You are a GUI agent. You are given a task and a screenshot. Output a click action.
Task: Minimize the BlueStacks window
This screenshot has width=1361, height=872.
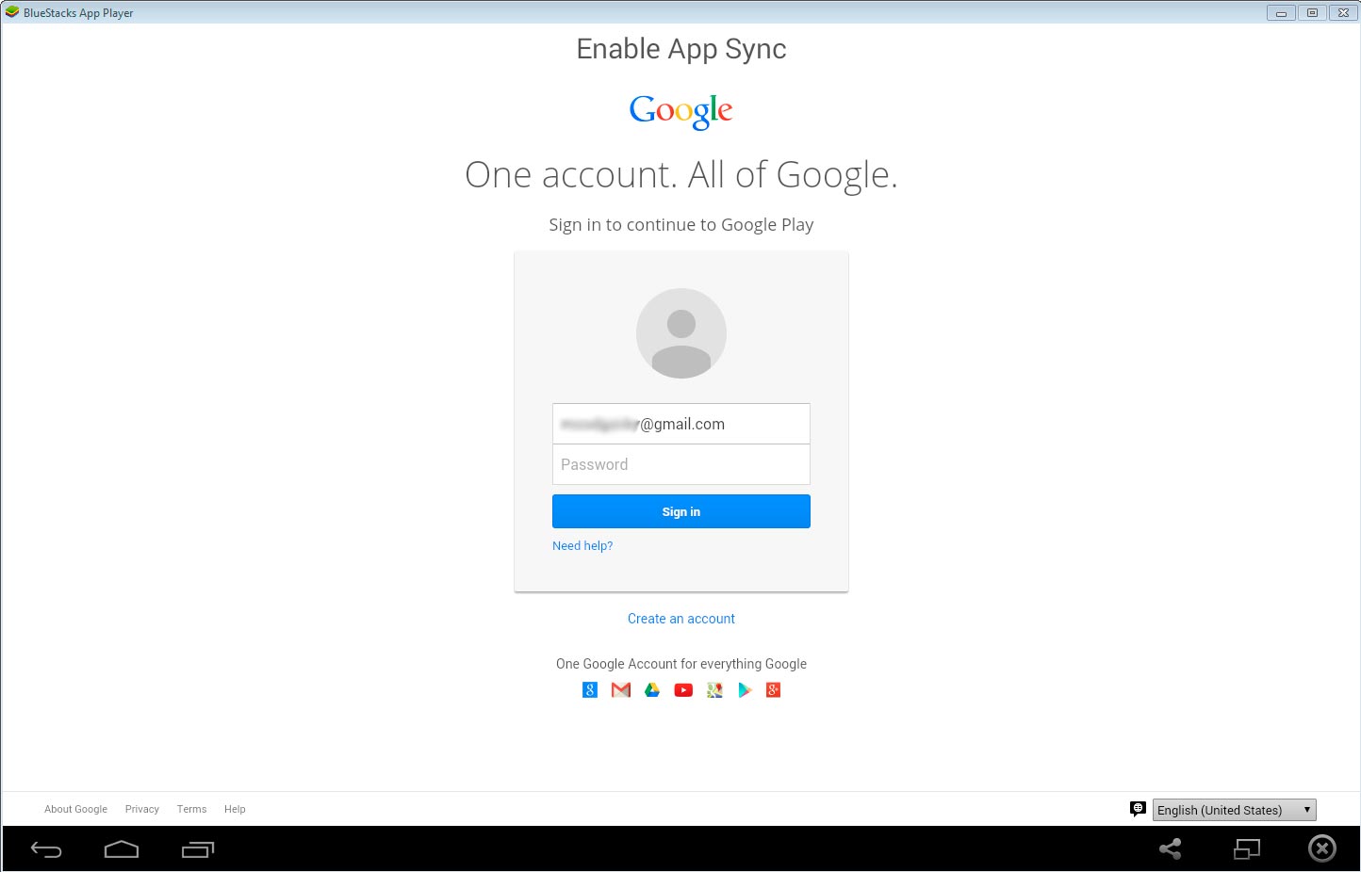1281,12
